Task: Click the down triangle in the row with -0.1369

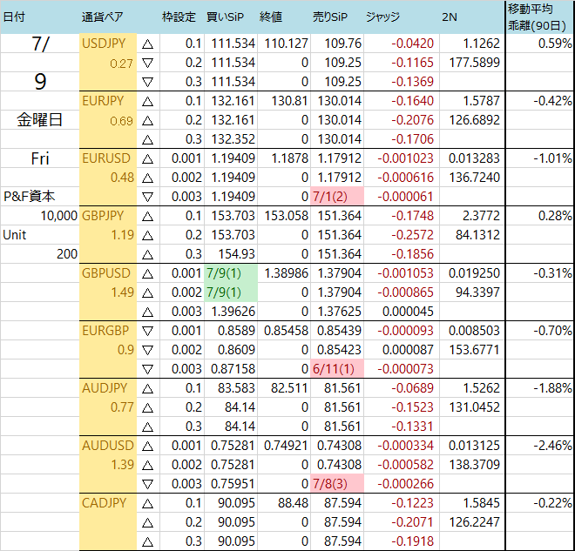Action: coord(147,83)
